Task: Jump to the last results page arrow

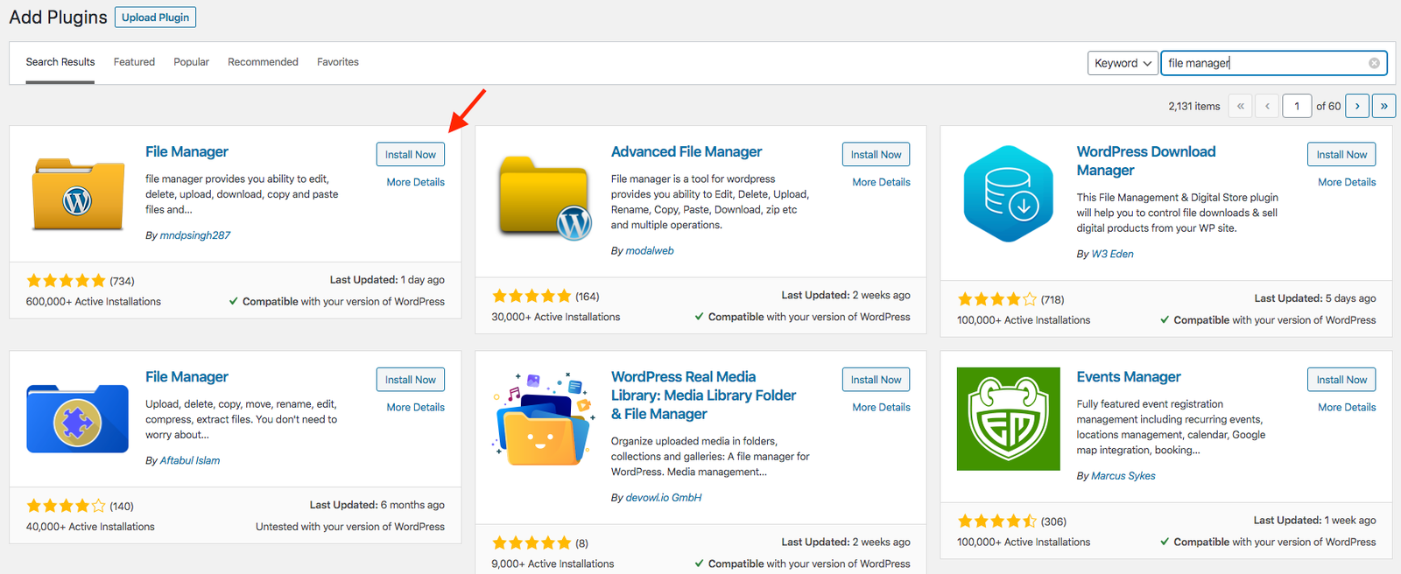Action: coord(1383,106)
